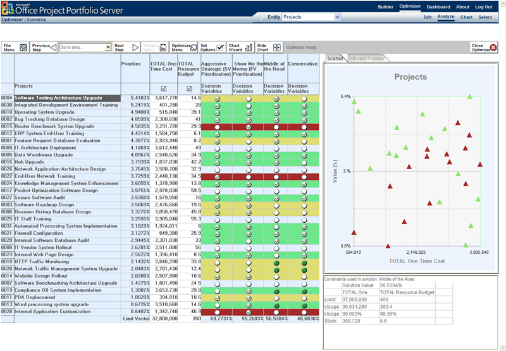This screenshot has width=506, height=351.
Task: Close Optimizer with the red X icon
Action: pos(493,47)
